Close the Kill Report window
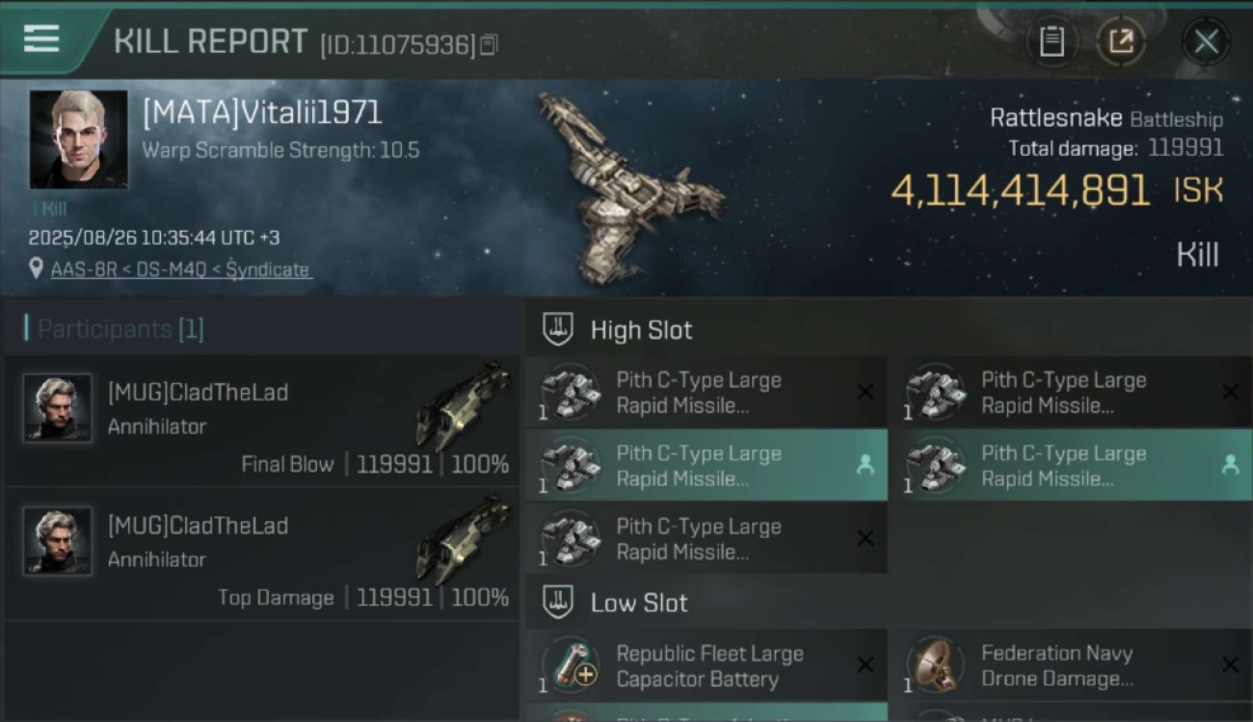 coord(1206,41)
